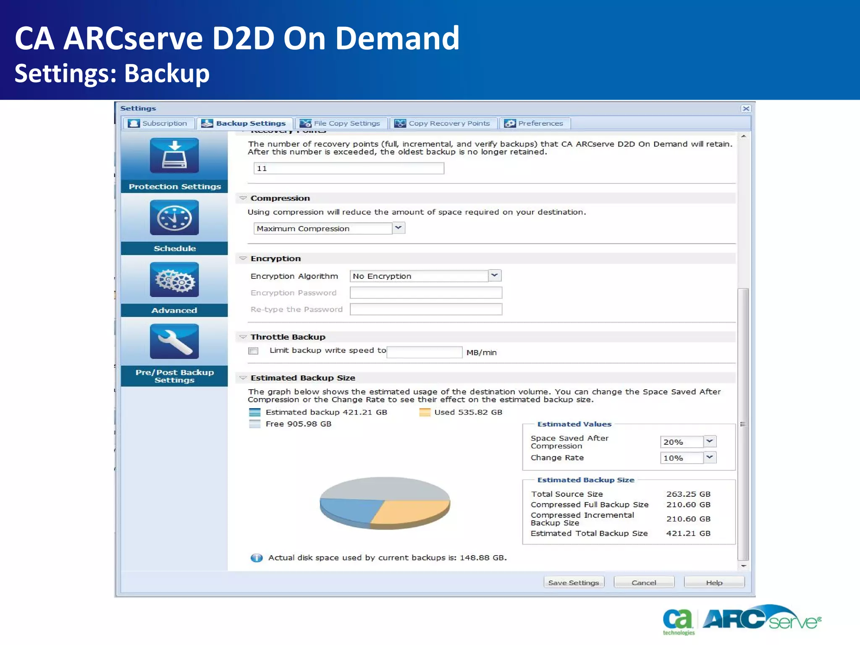The height and width of the screenshot is (645, 860).
Task: Select Protection Settings in the sidebar
Action: tap(175, 186)
